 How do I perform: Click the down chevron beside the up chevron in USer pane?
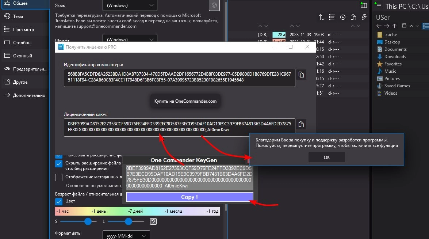pyautogui.click(x=417, y=26)
